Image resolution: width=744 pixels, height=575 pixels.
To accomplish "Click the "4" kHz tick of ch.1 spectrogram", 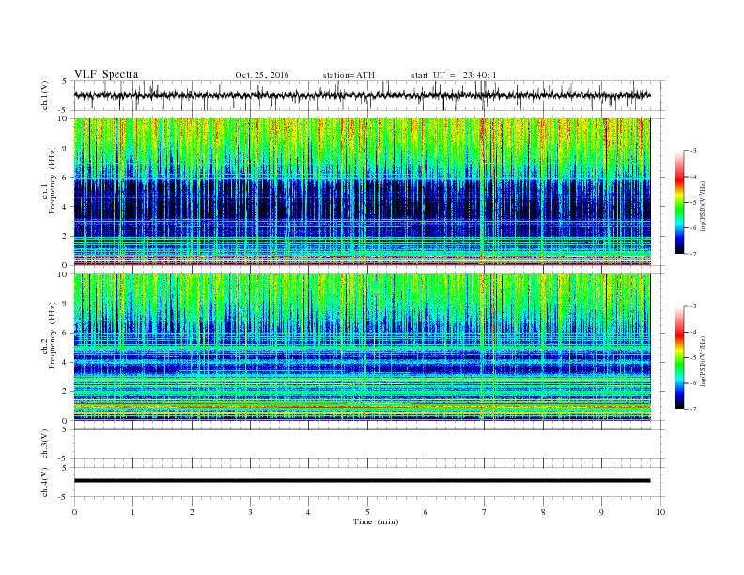I will (65, 207).
